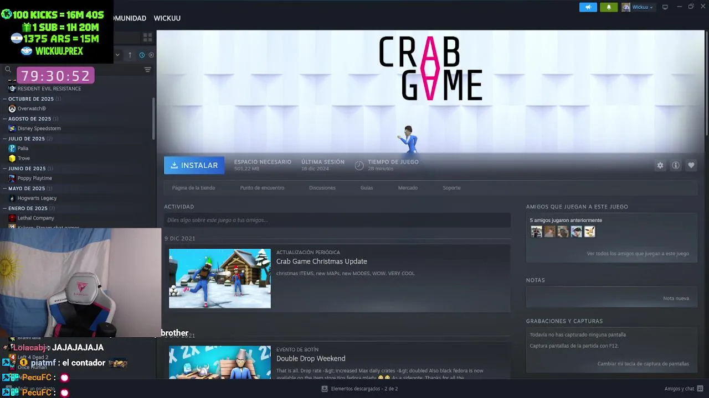
Task: Open the Página de la tienda tab
Action: [x=193, y=188]
